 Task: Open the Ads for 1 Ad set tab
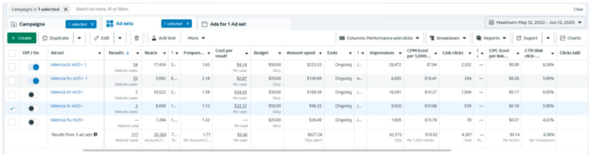pyautogui.click(x=228, y=24)
